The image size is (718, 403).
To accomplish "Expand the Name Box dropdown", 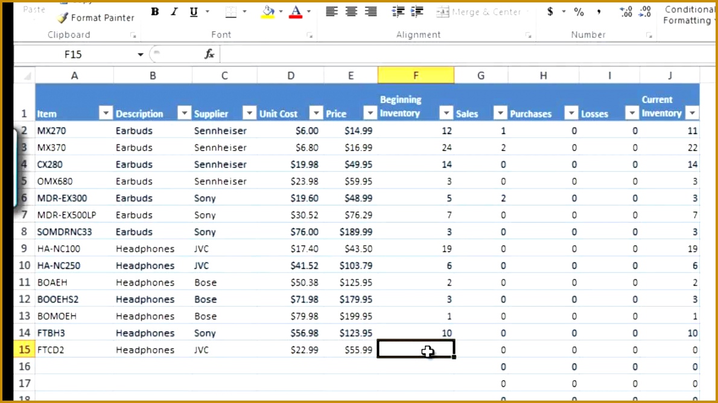I will point(140,55).
